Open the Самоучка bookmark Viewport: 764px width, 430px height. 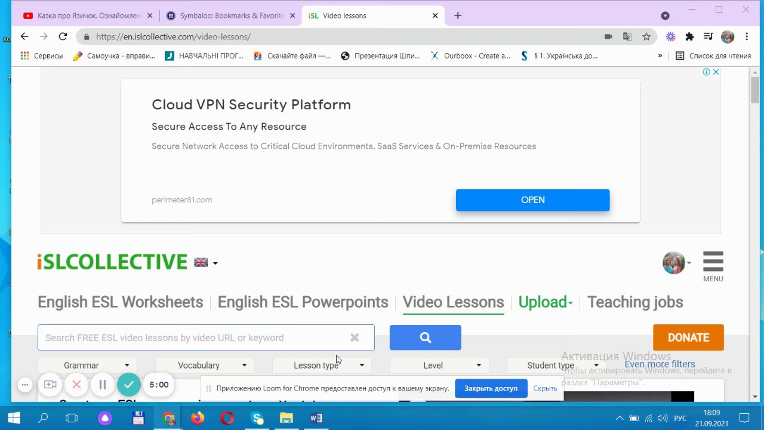pyautogui.click(x=114, y=56)
